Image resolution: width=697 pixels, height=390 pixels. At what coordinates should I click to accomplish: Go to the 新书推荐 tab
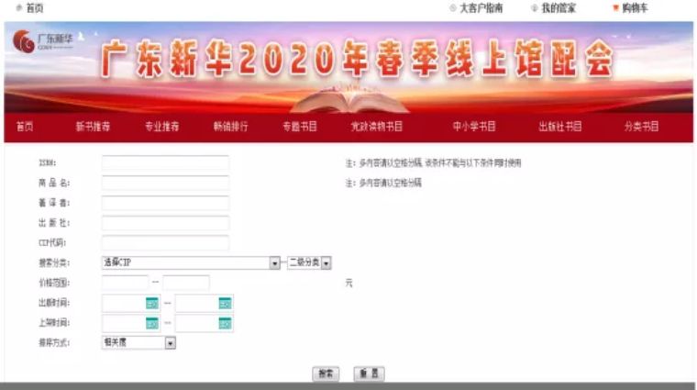point(93,127)
